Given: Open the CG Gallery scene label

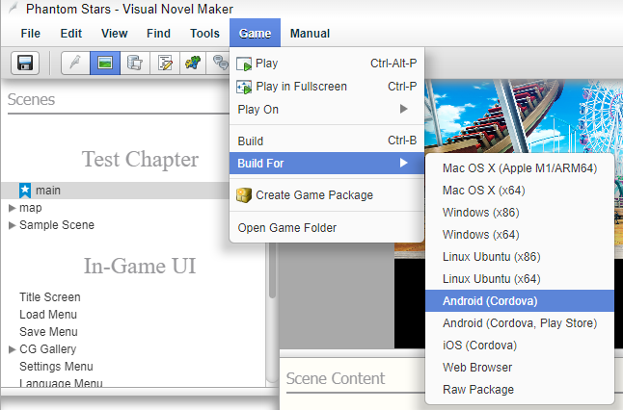Looking at the screenshot, I should (47, 349).
